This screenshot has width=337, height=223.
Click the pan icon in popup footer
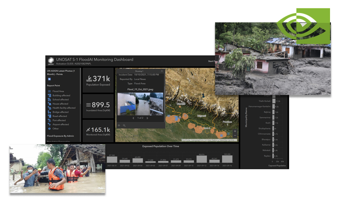[119, 125]
